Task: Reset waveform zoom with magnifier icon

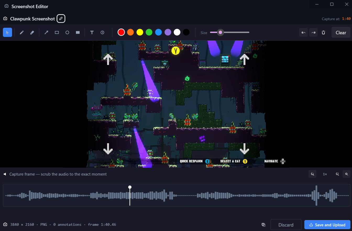Action: [x=346, y=174]
